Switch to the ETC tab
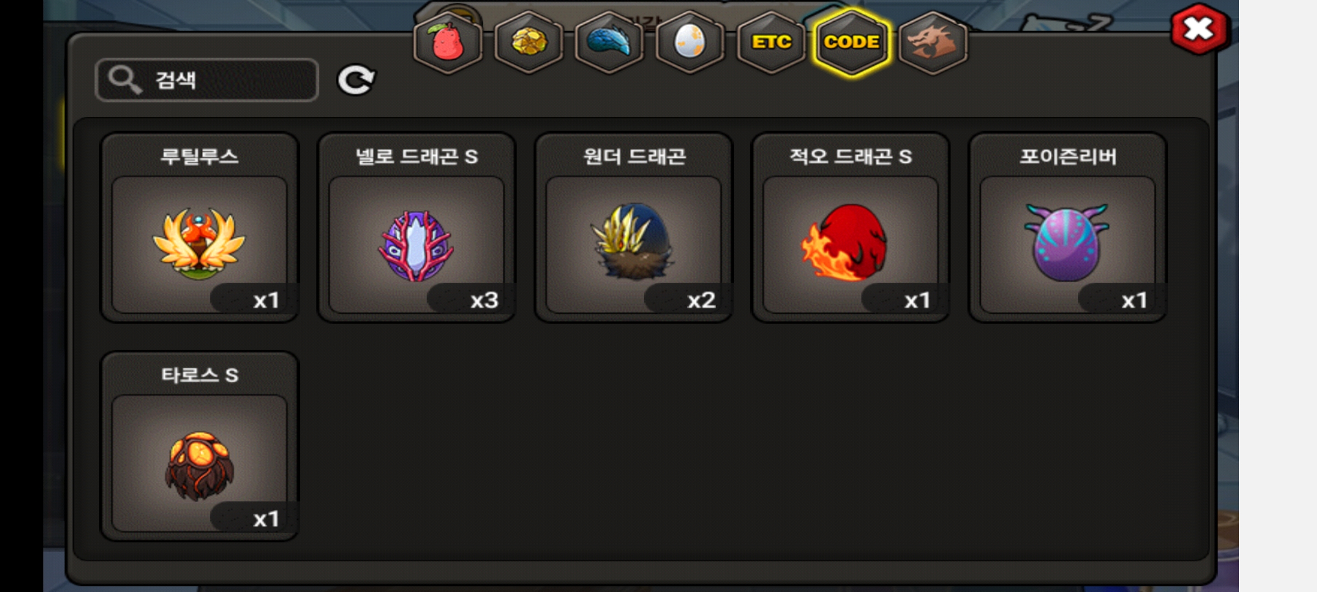This screenshot has height=592, width=1317. click(x=771, y=42)
